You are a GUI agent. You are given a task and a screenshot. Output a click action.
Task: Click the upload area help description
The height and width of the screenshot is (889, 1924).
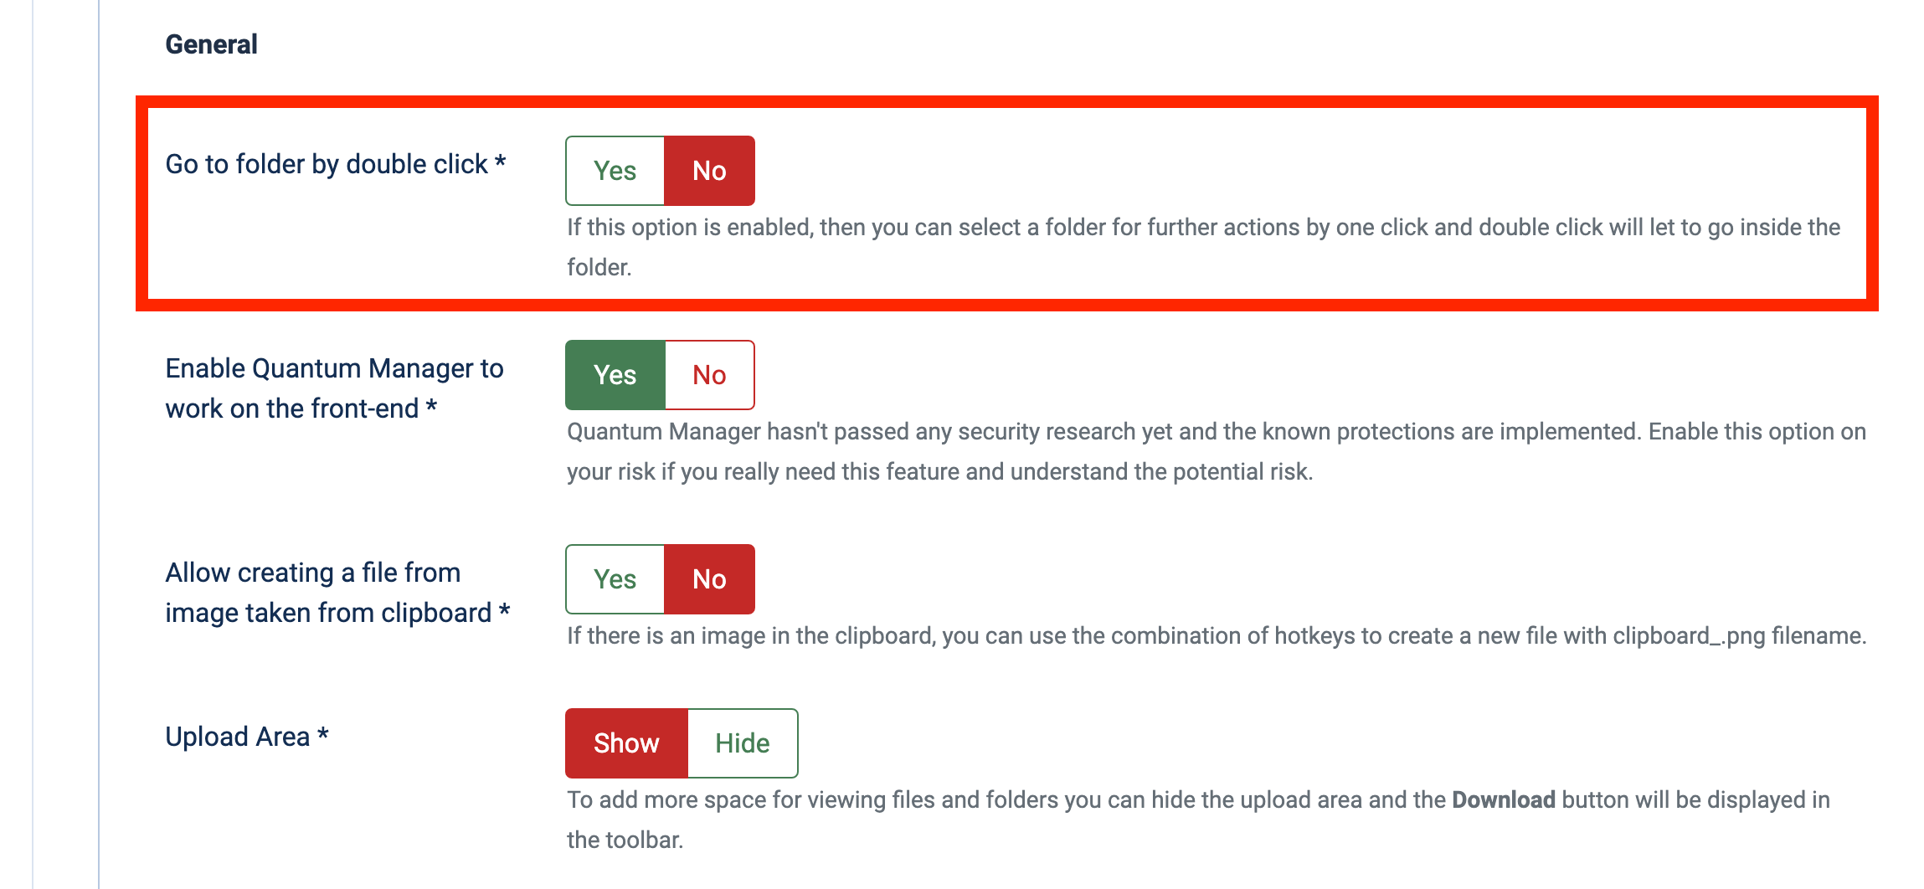(1005, 800)
